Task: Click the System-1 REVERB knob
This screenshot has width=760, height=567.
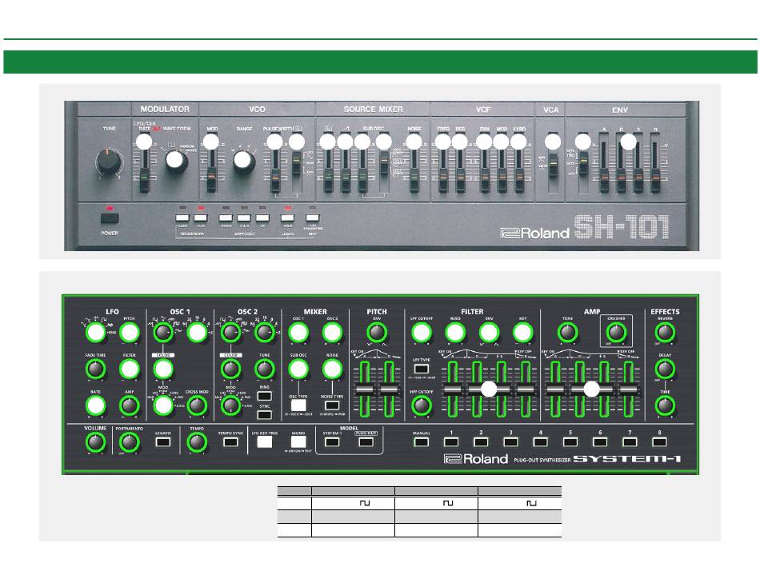Action: (x=665, y=333)
